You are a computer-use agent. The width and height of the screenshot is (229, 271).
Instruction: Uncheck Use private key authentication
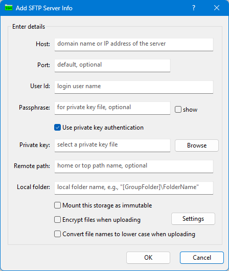57,128
